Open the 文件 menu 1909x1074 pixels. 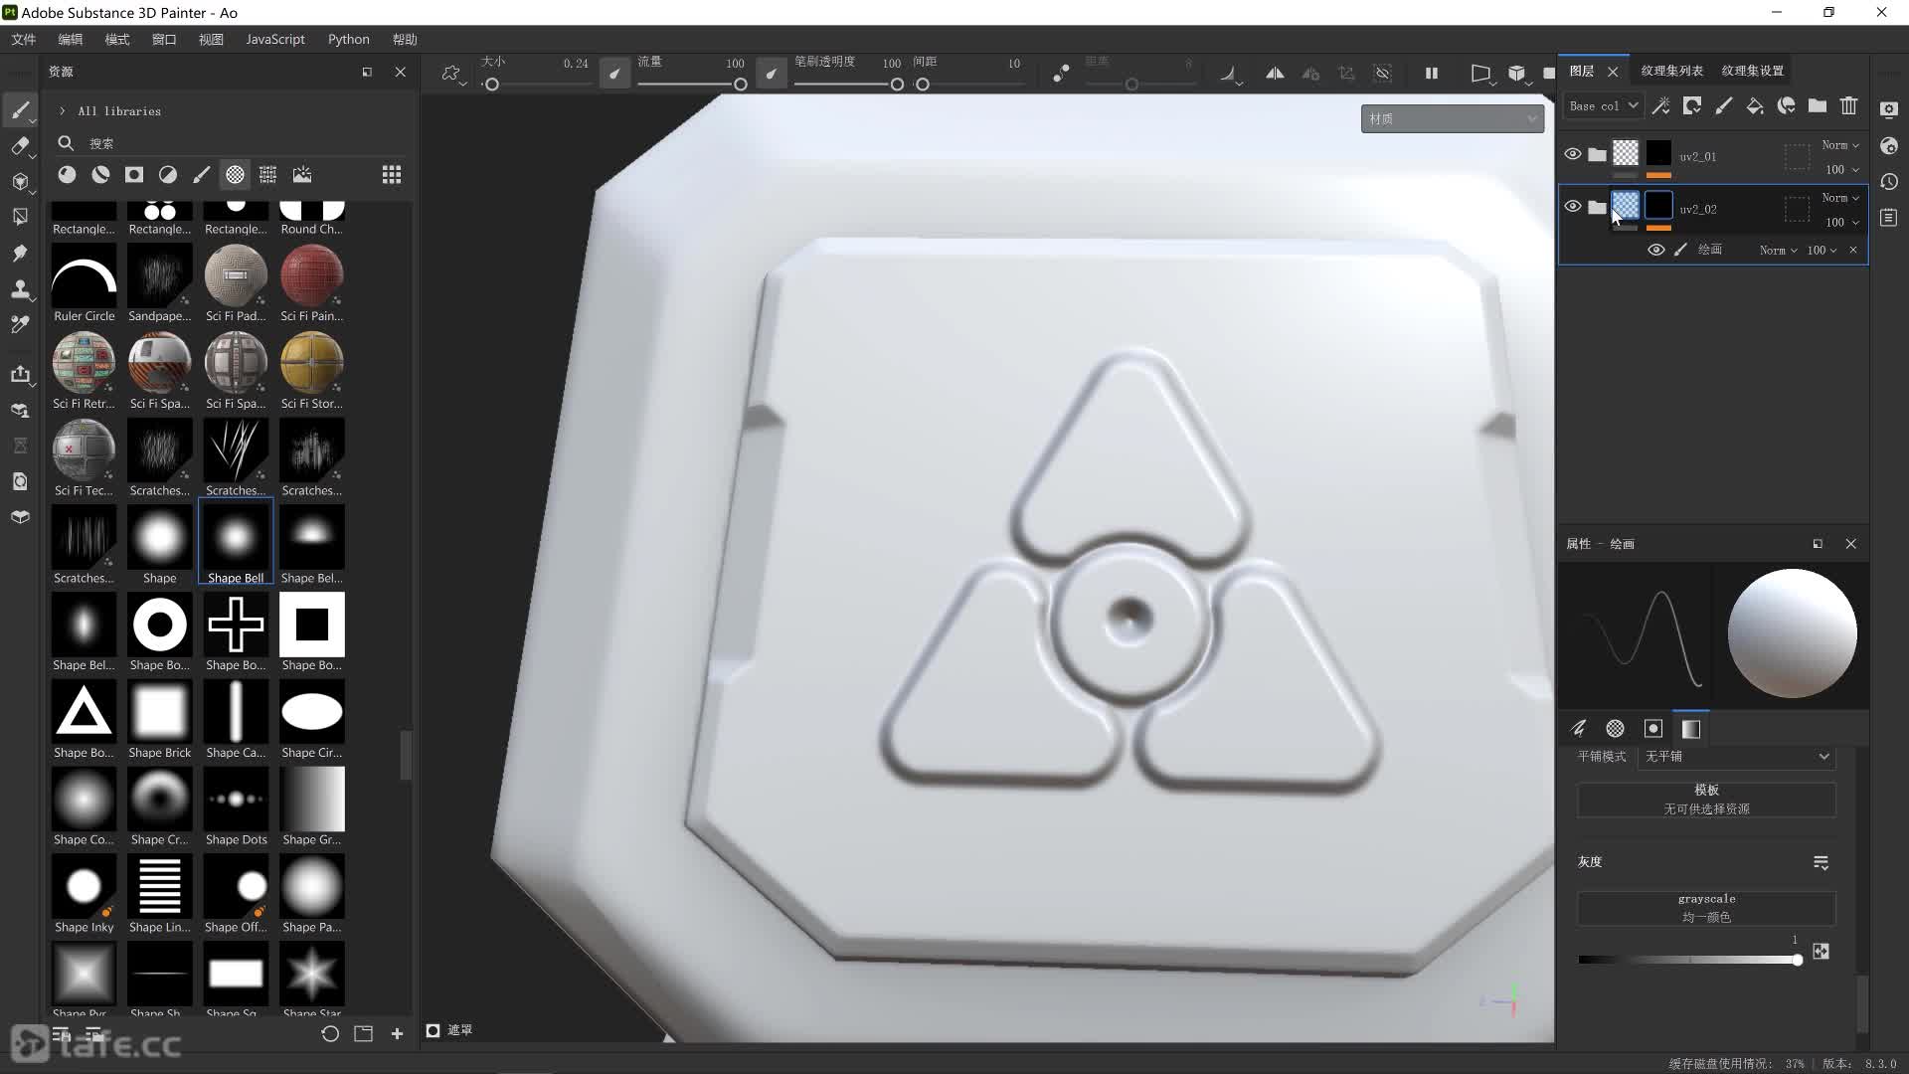click(24, 40)
